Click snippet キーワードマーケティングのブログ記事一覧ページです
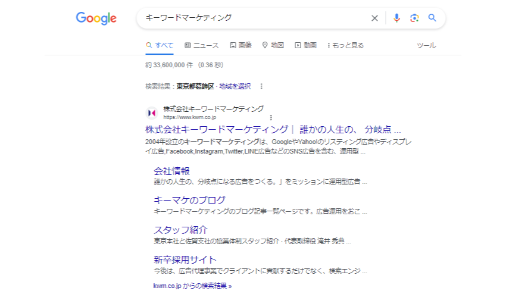506x294 pixels. 260,211
